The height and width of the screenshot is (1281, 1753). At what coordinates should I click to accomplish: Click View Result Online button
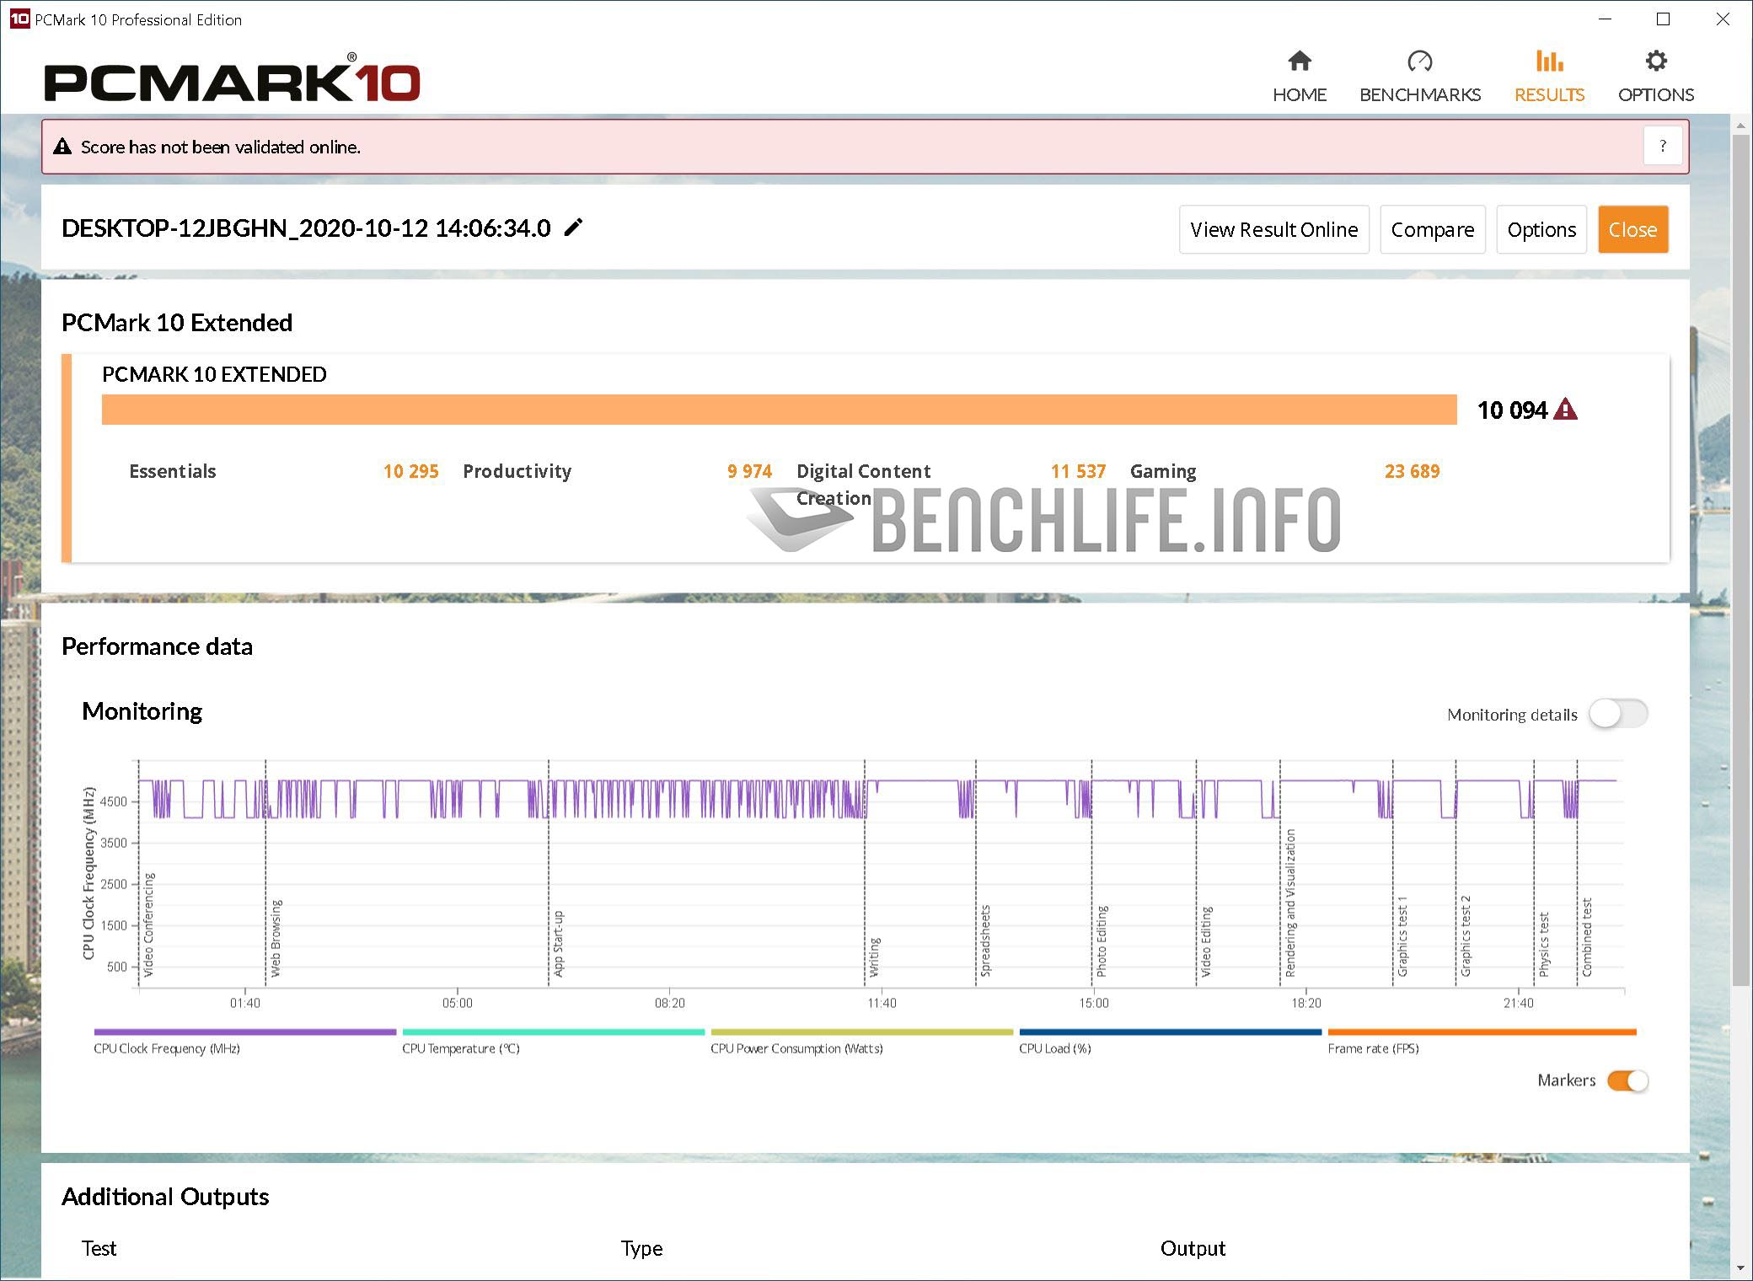pyautogui.click(x=1273, y=229)
